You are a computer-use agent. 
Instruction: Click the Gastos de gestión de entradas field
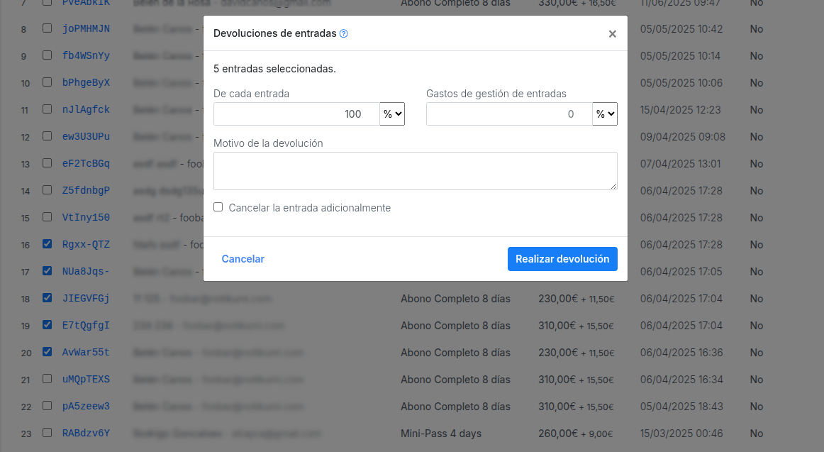coord(509,114)
